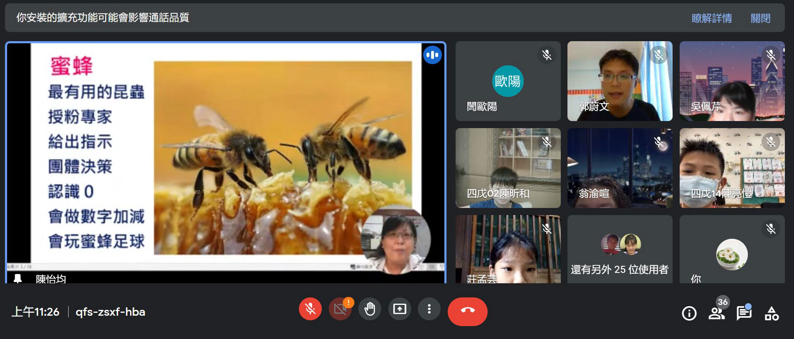
Task: Click the 瞭解詳情 link
Action: point(712,18)
